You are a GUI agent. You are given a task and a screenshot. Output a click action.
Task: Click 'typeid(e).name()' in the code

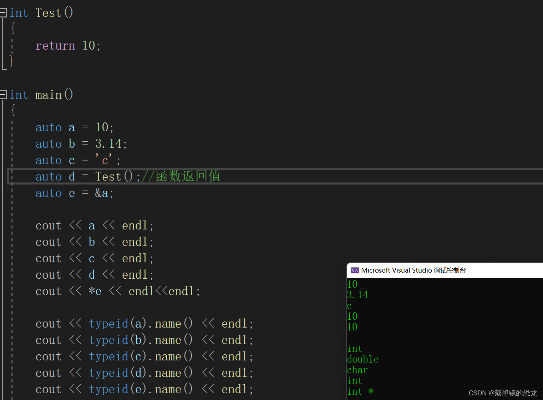coord(141,389)
